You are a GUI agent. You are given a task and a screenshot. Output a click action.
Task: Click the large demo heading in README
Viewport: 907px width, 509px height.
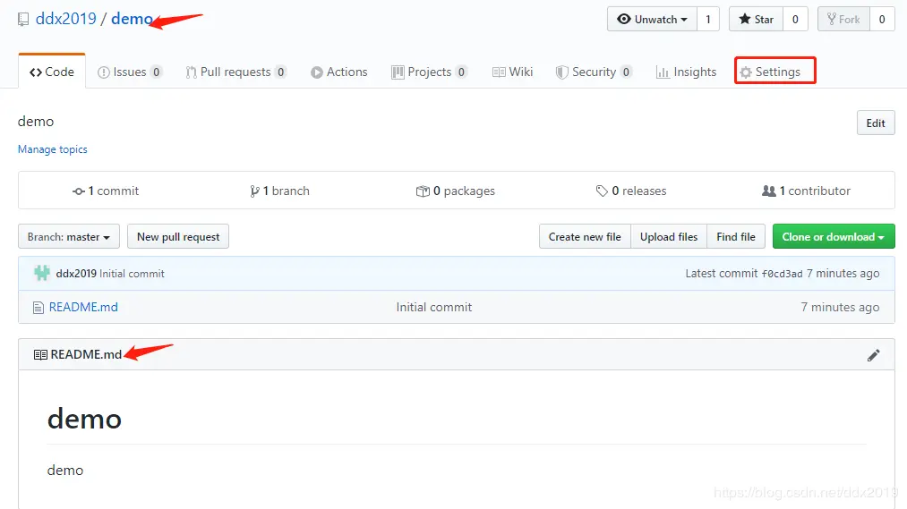tap(84, 419)
